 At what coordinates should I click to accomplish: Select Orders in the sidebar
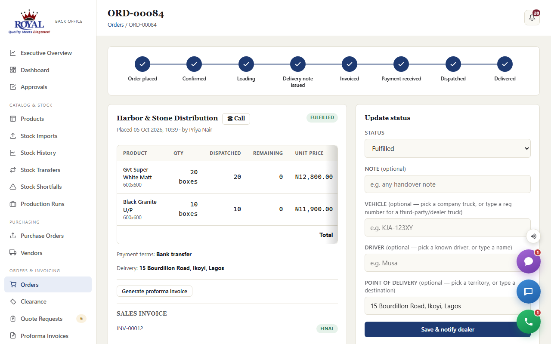pos(48,285)
